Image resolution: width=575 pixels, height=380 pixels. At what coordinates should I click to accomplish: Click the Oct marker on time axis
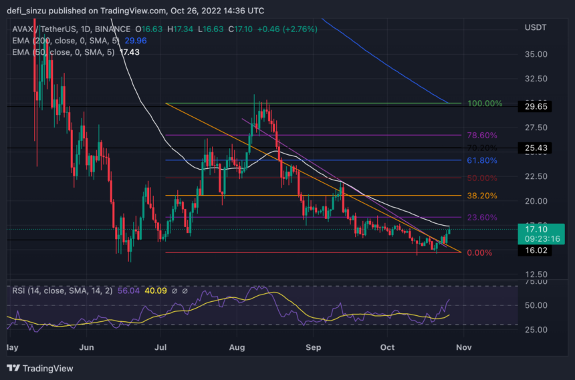pos(387,347)
